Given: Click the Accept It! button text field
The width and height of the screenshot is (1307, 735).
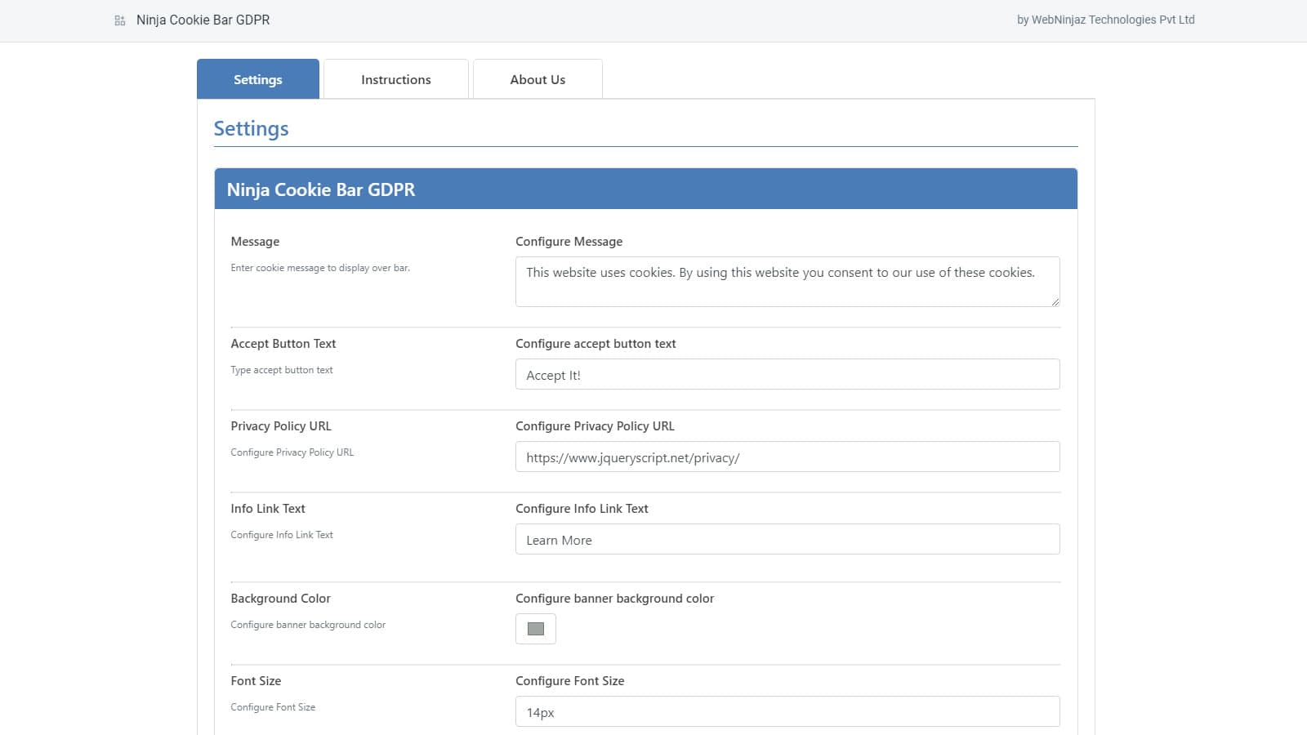Looking at the screenshot, I should pyautogui.click(x=786, y=374).
